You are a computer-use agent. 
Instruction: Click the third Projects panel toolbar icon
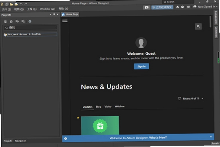(17, 22)
